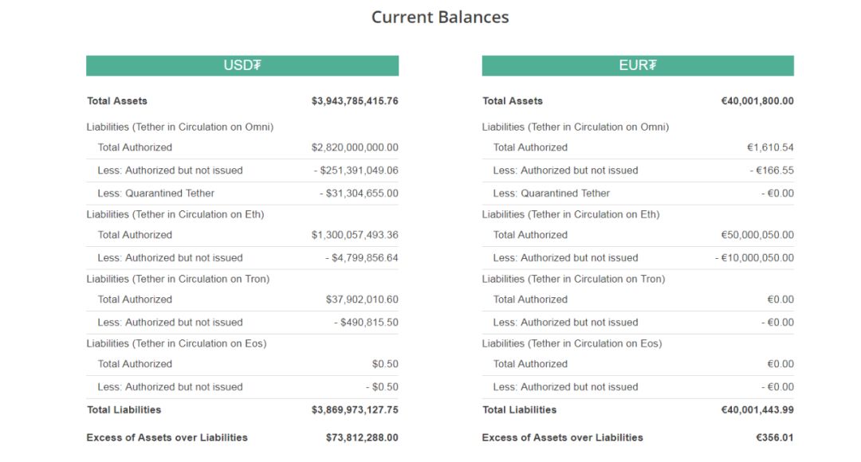Click the Current Balances heading
Screen dimensions: 861x462
440,17
